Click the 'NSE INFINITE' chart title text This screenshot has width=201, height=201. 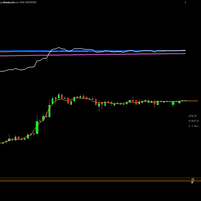(28, 2)
